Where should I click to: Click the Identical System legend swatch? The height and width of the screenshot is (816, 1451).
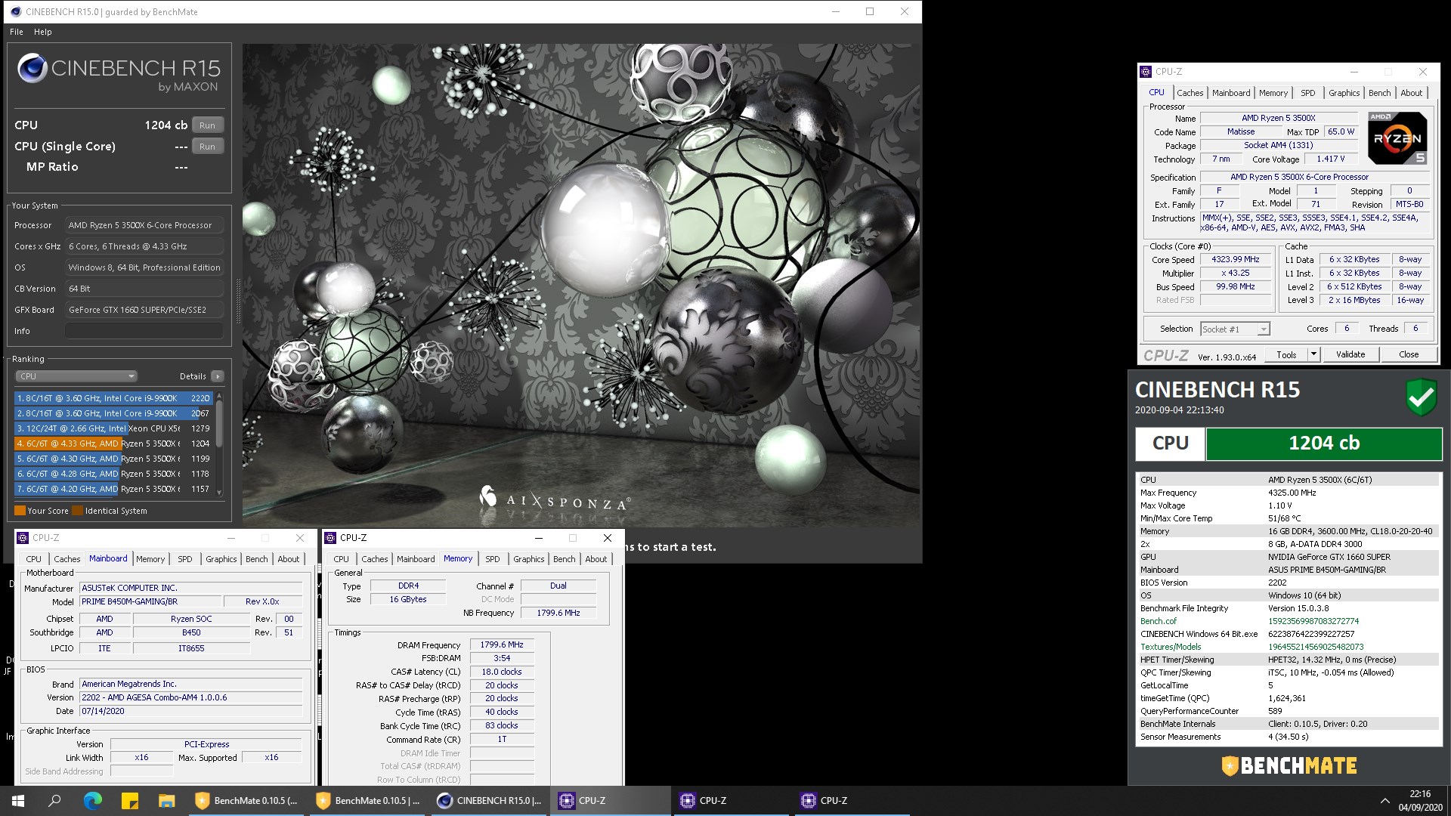point(77,511)
